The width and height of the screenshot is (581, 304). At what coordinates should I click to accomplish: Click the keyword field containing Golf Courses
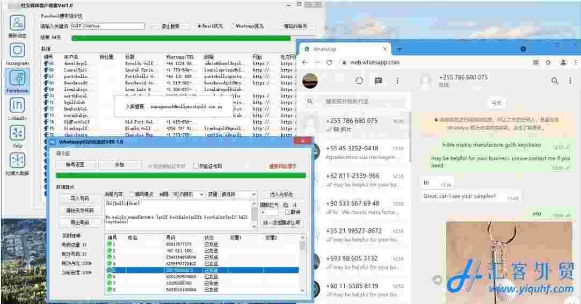pos(107,26)
